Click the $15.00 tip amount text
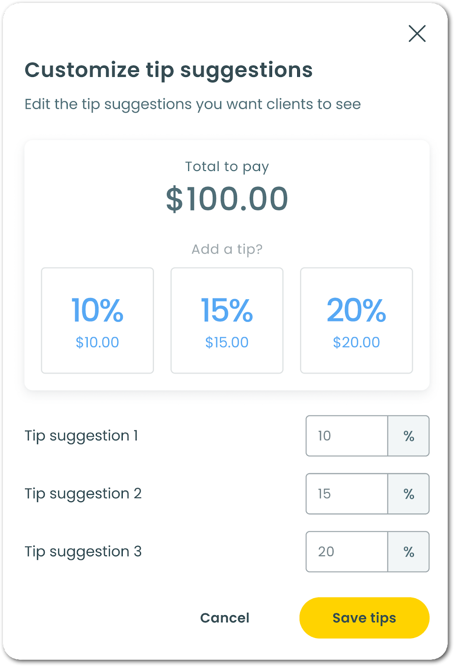This screenshot has width=454, height=666. (x=227, y=343)
